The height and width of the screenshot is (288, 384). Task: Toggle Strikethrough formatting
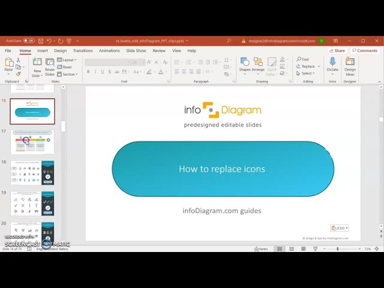117,71
